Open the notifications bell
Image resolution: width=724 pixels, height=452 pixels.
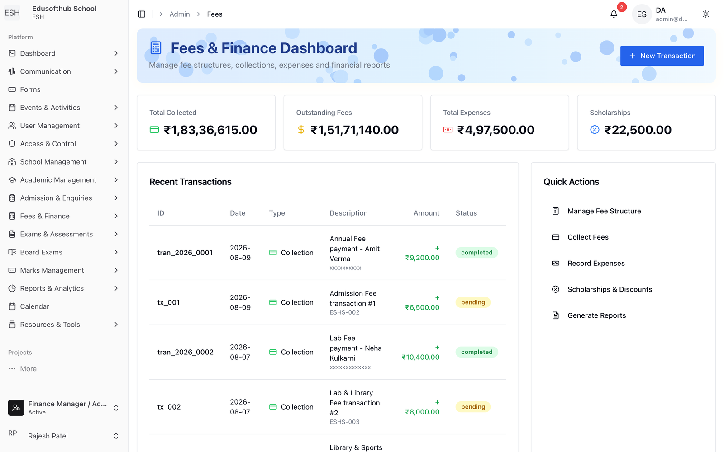click(x=614, y=14)
